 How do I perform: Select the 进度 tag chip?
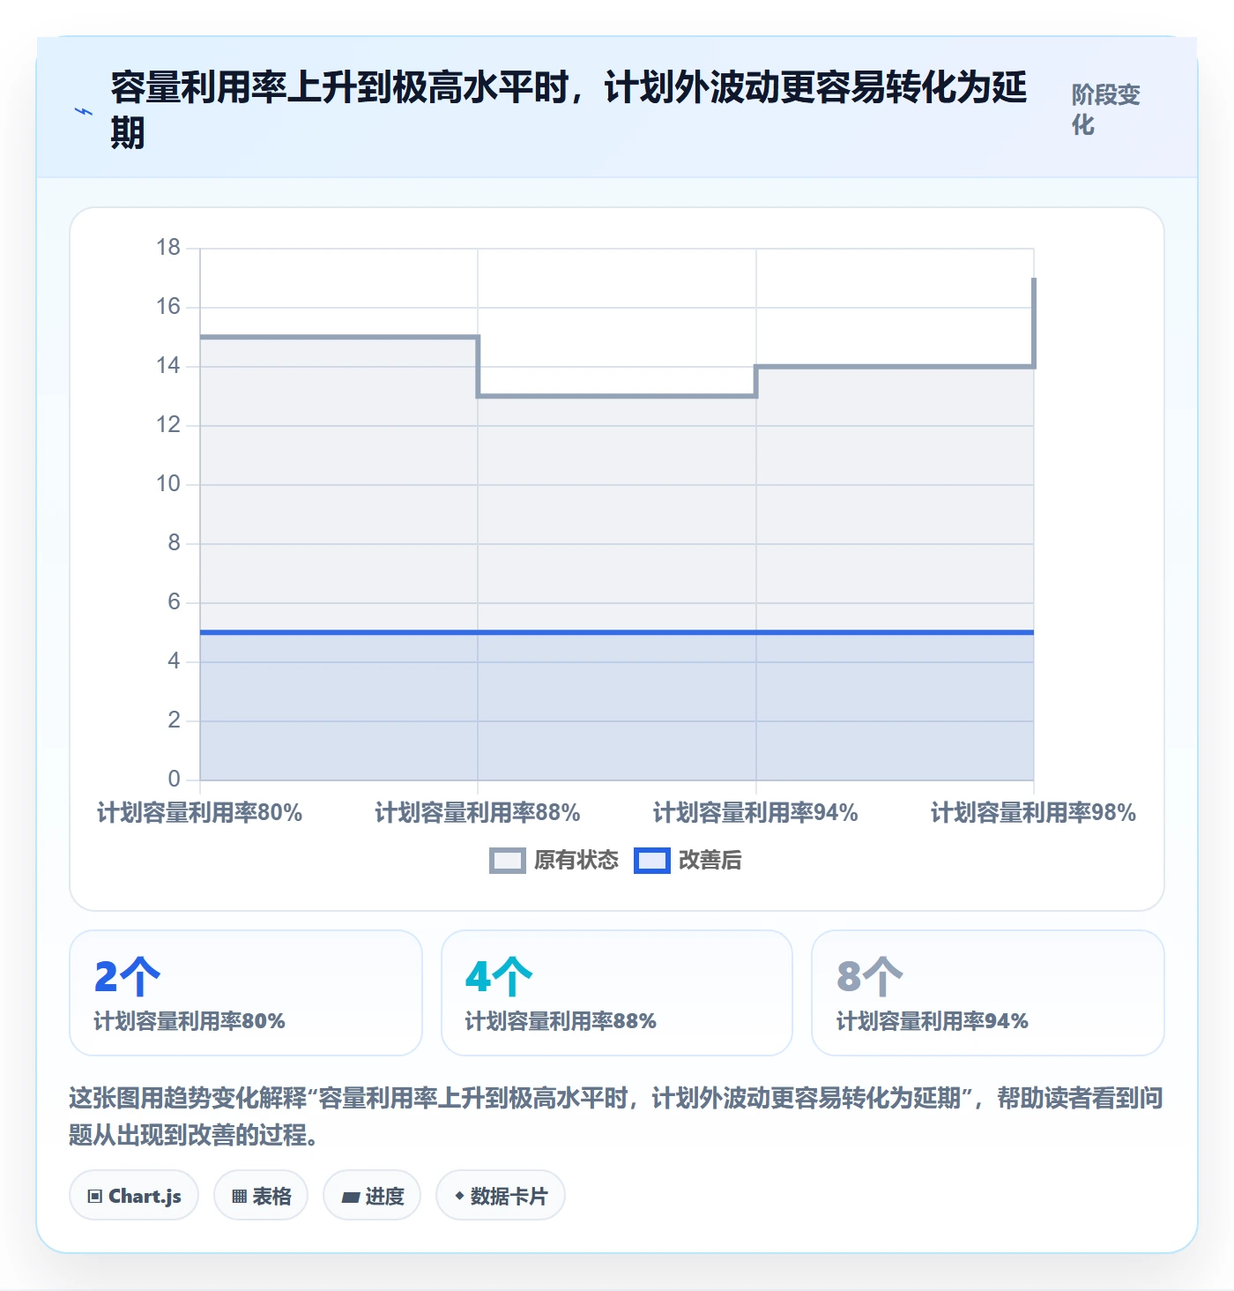point(372,1196)
